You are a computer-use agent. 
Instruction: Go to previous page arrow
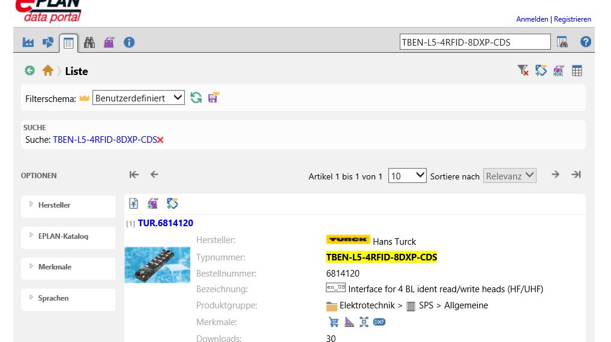click(154, 175)
